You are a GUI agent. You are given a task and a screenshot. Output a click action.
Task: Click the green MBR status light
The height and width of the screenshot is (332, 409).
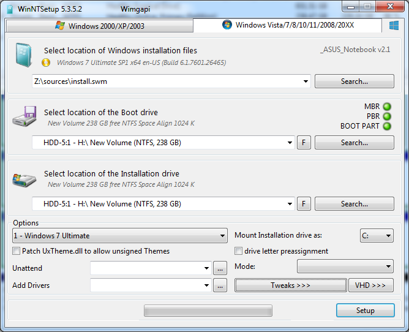pyautogui.click(x=387, y=107)
